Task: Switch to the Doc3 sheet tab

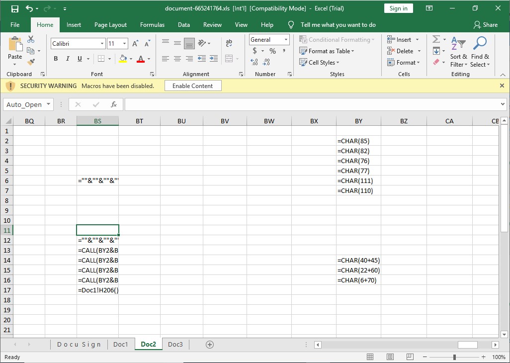Action: click(x=175, y=345)
